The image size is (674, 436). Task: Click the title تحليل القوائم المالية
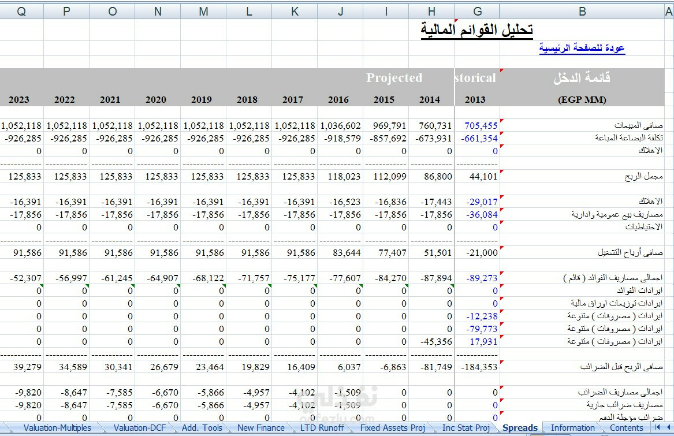(x=476, y=30)
